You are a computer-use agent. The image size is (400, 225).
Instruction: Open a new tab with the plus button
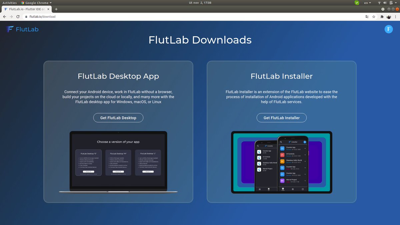click(x=56, y=9)
